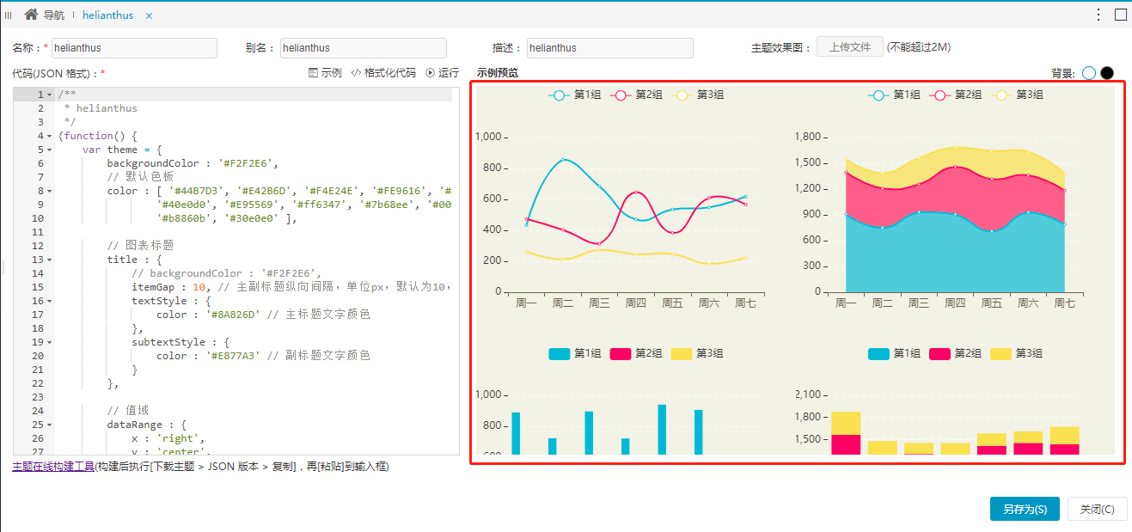Collapse the 'textStyle' fold at line 16
The width and height of the screenshot is (1132, 532).
click(50, 301)
